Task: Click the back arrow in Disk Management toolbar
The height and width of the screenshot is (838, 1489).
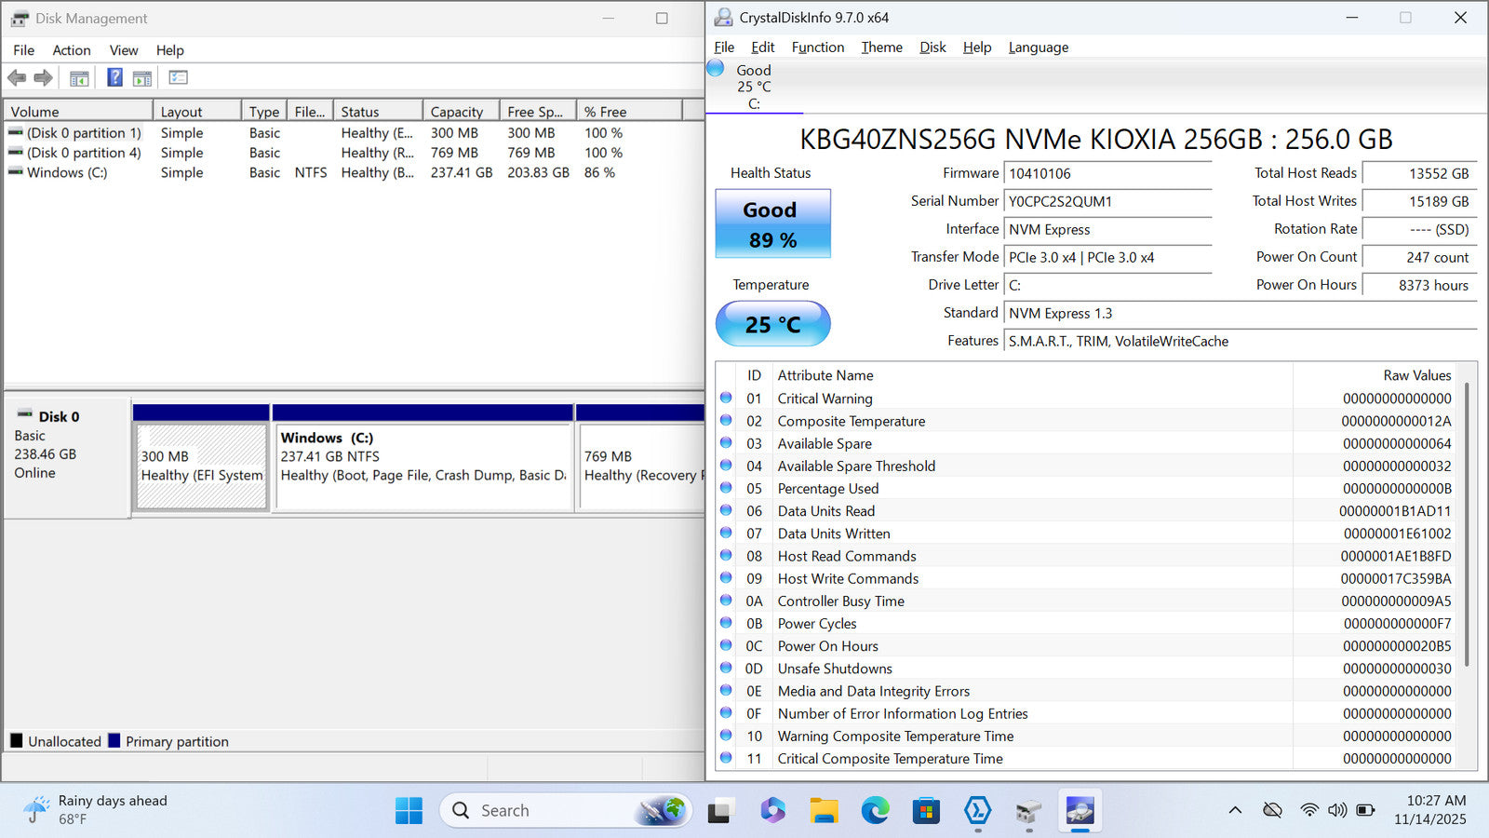Action: [x=17, y=78]
